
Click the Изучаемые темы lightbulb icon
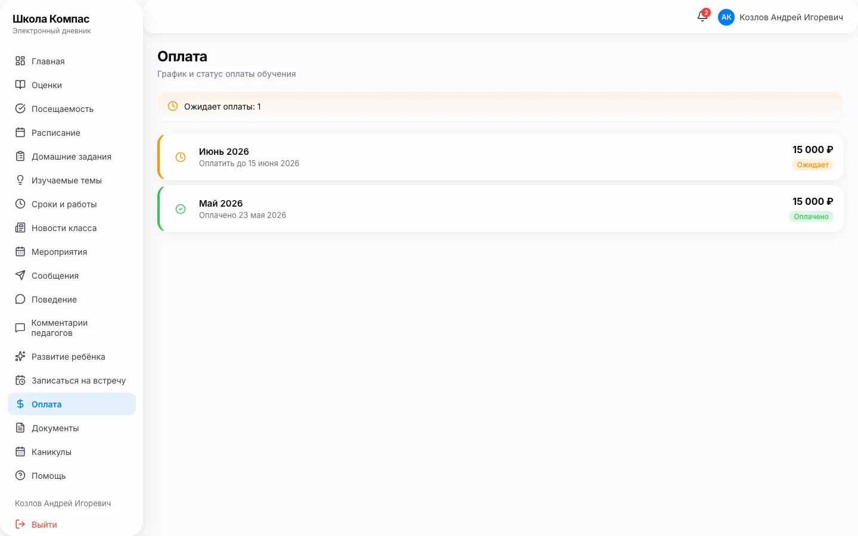click(20, 180)
